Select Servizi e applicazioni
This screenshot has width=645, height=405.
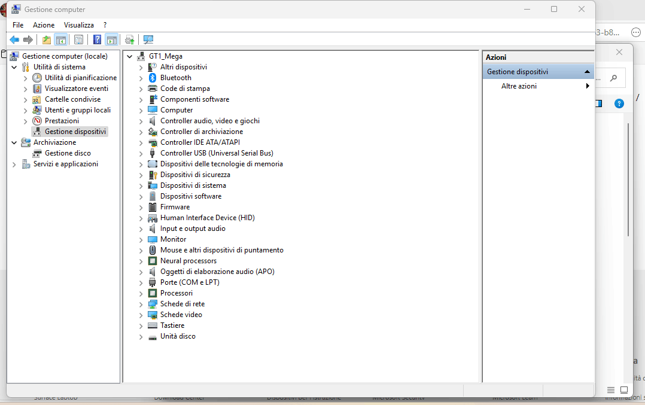[65, 164]
